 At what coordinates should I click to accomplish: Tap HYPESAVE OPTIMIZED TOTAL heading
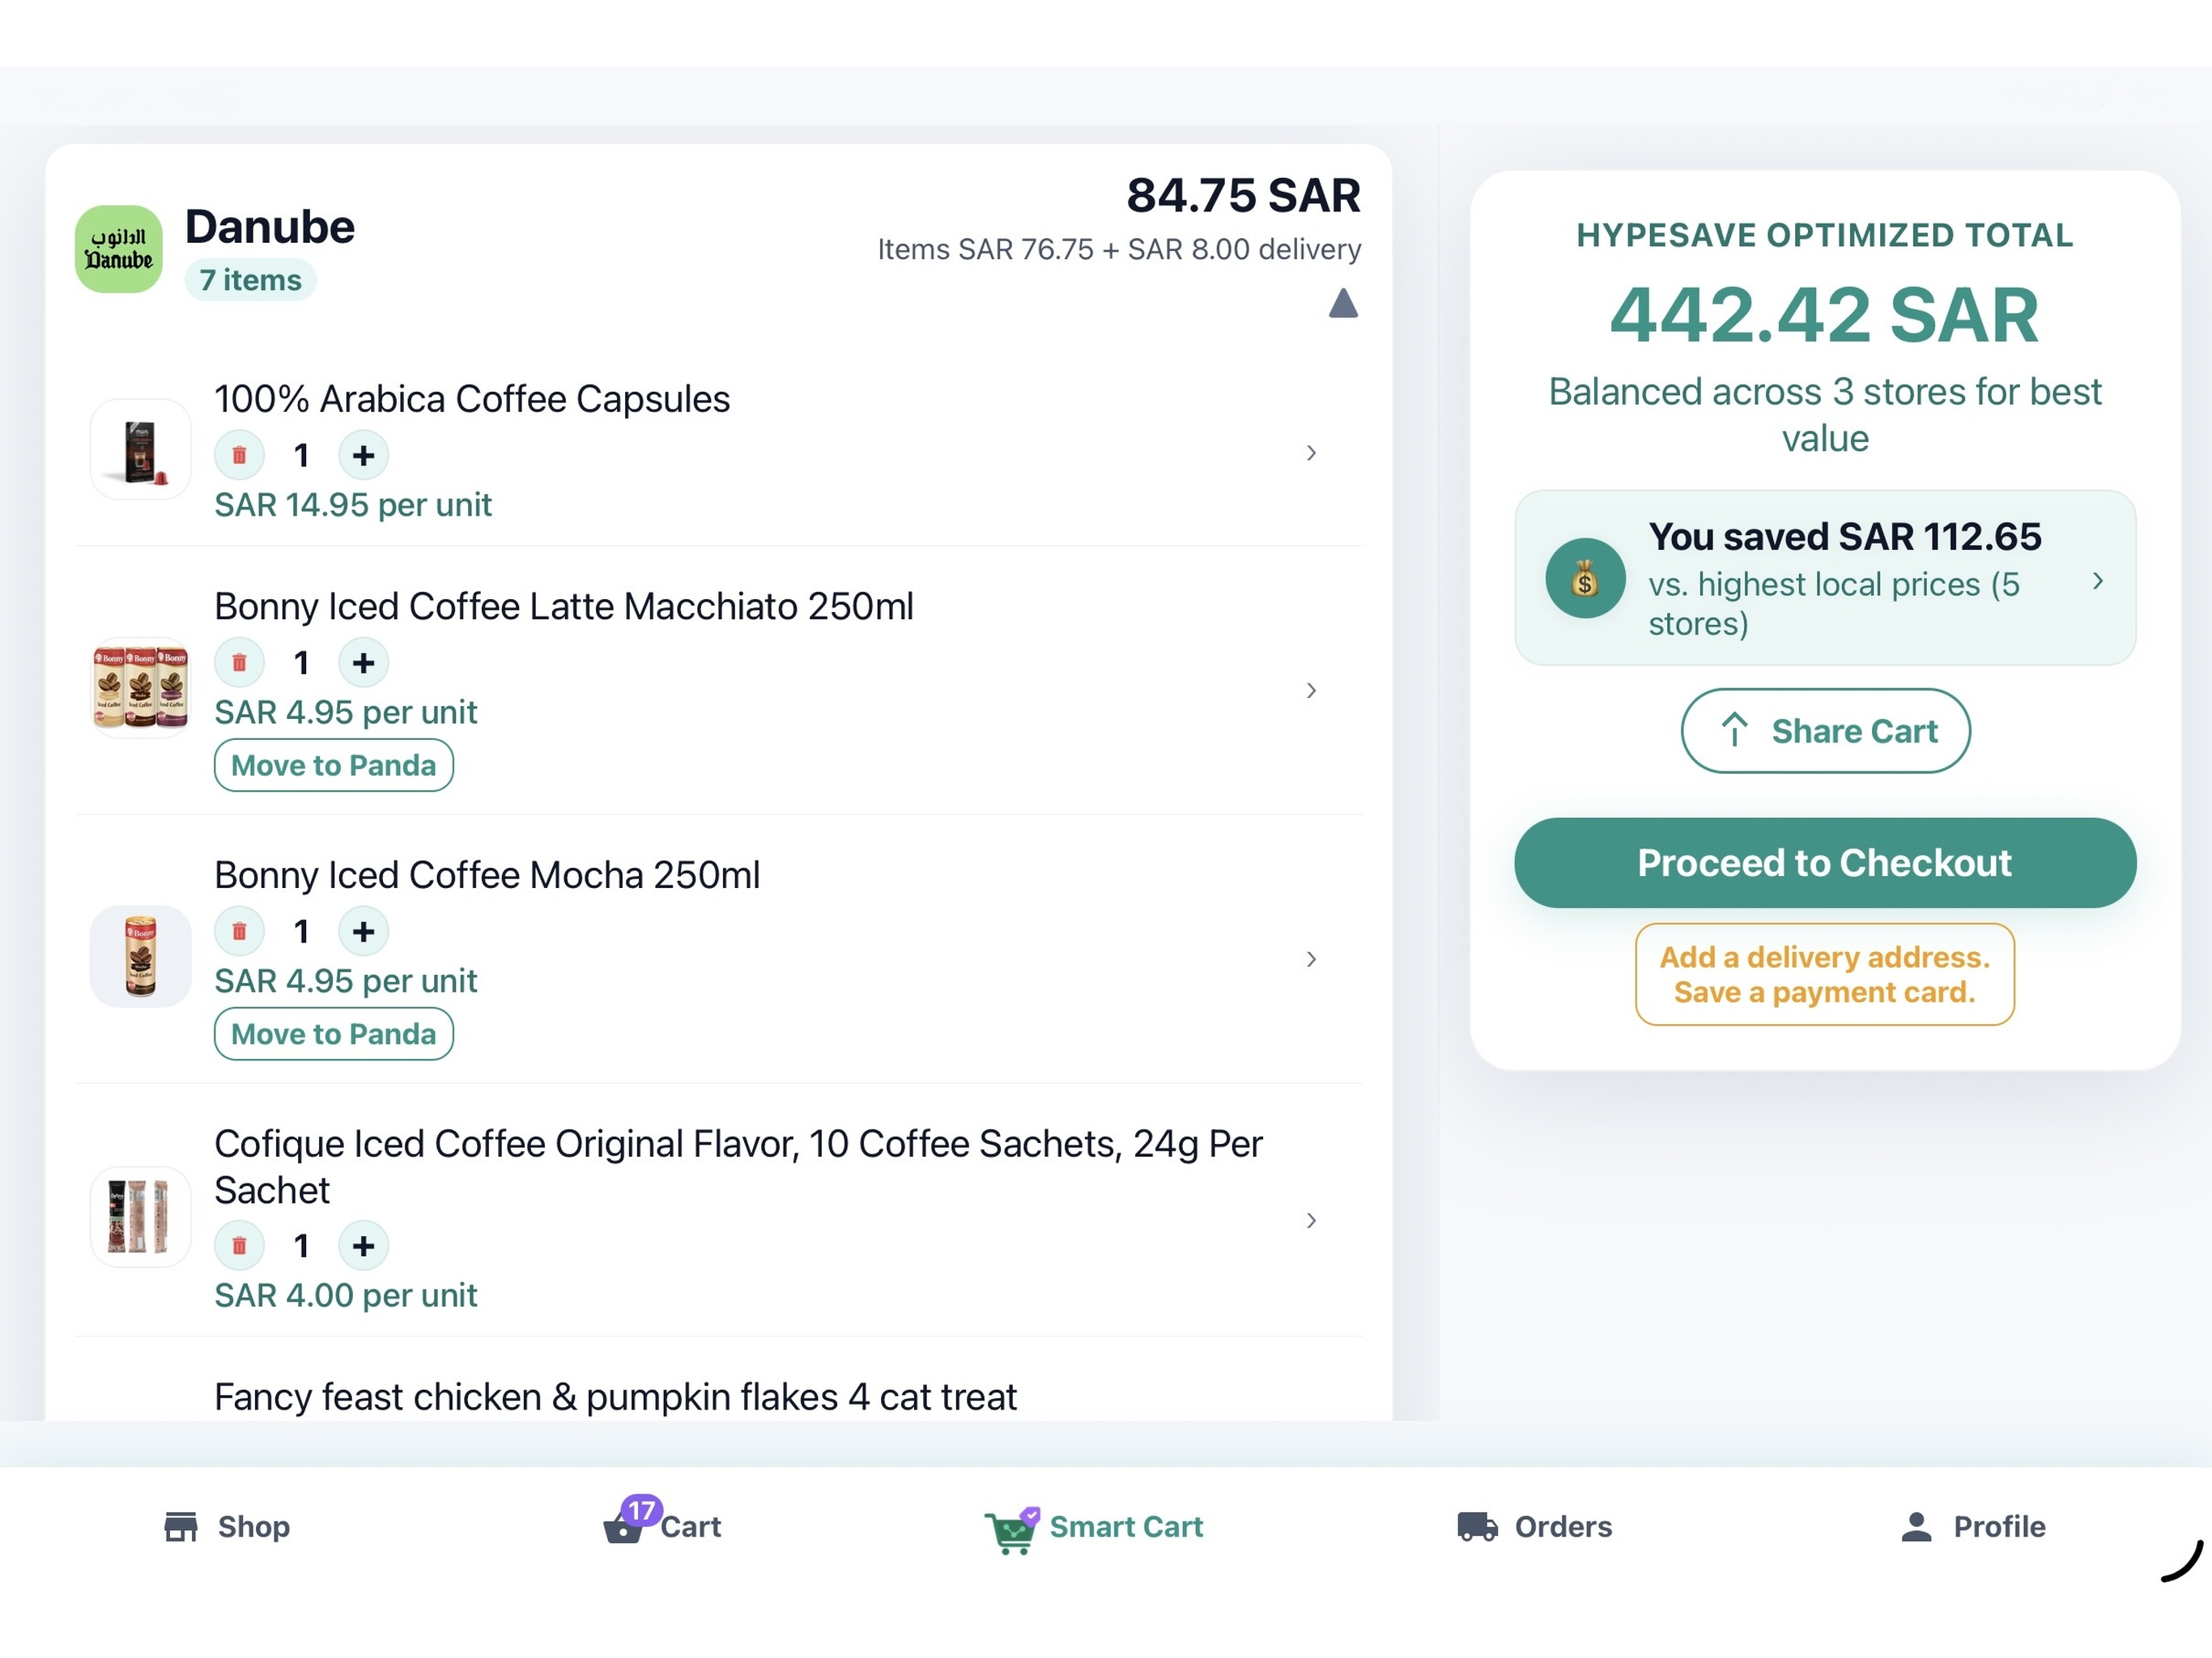click(x=1825, y=235)
